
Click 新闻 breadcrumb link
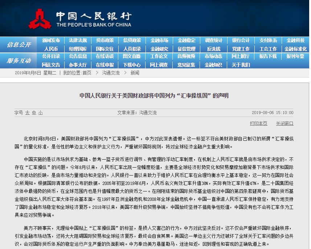135,73
